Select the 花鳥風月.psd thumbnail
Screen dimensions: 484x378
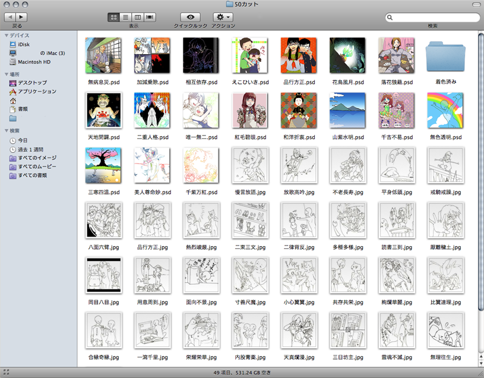tap(347, 55)
